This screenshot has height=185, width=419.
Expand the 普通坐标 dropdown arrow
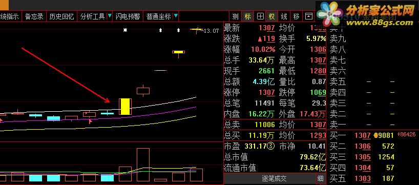pos(176,16)
